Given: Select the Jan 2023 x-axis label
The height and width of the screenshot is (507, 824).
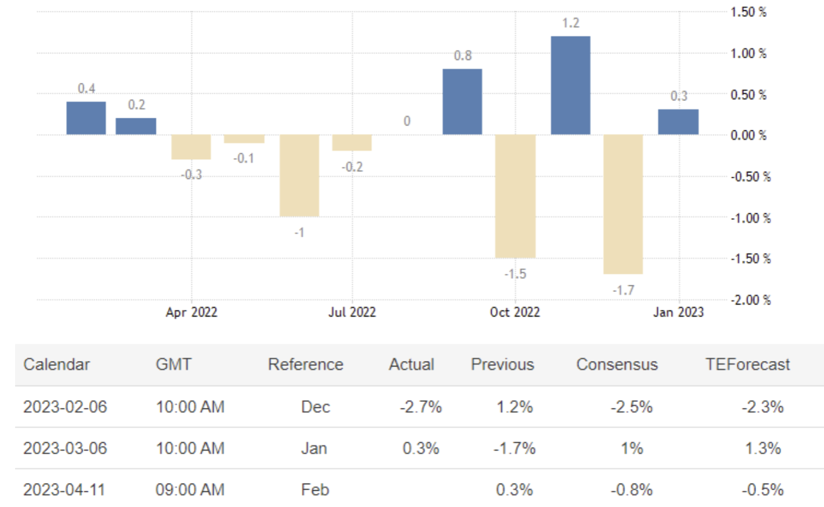Looking at the screenshot, I should (x=679, y=312).
